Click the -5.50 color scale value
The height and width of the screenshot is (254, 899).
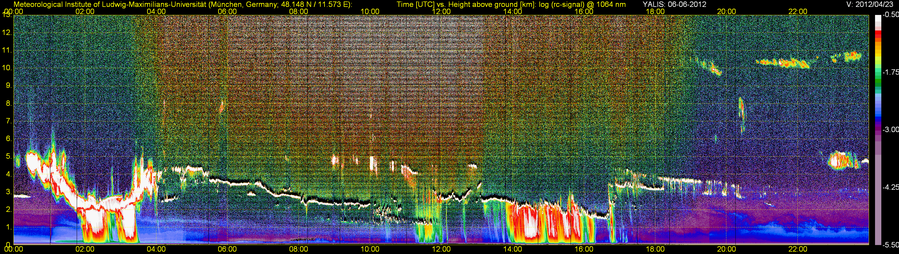[890, 245]
